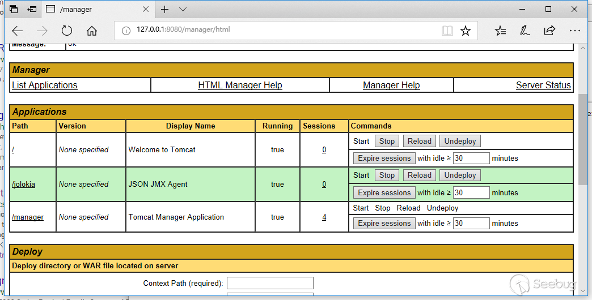Open the Share icon in toolbar
592x300 pixels.
[x=549, y=31]
